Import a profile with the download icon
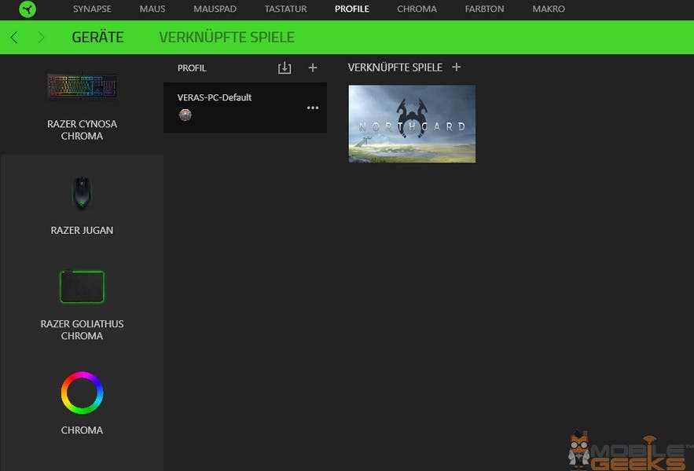 285,68
